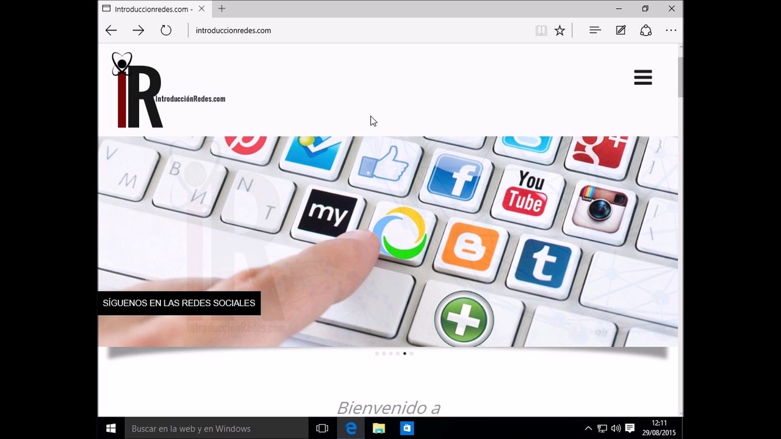Add this page to favorites with the star
781x439 pixels.
(x=560, y=30)
